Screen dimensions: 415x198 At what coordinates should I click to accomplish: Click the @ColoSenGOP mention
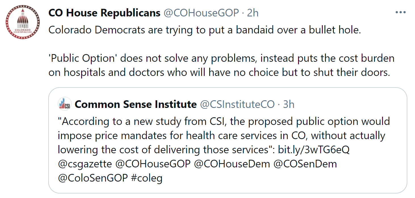coord(93,178)
